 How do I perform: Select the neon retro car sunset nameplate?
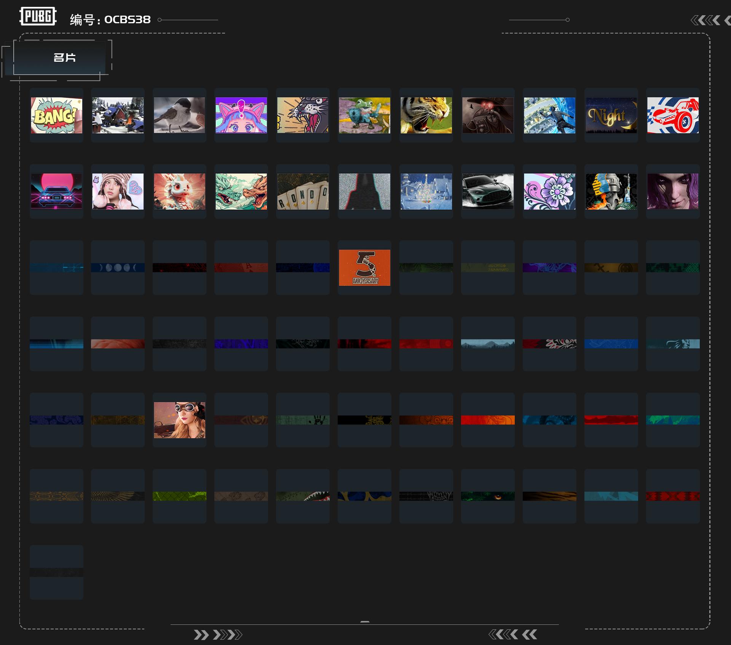(56, 191)
